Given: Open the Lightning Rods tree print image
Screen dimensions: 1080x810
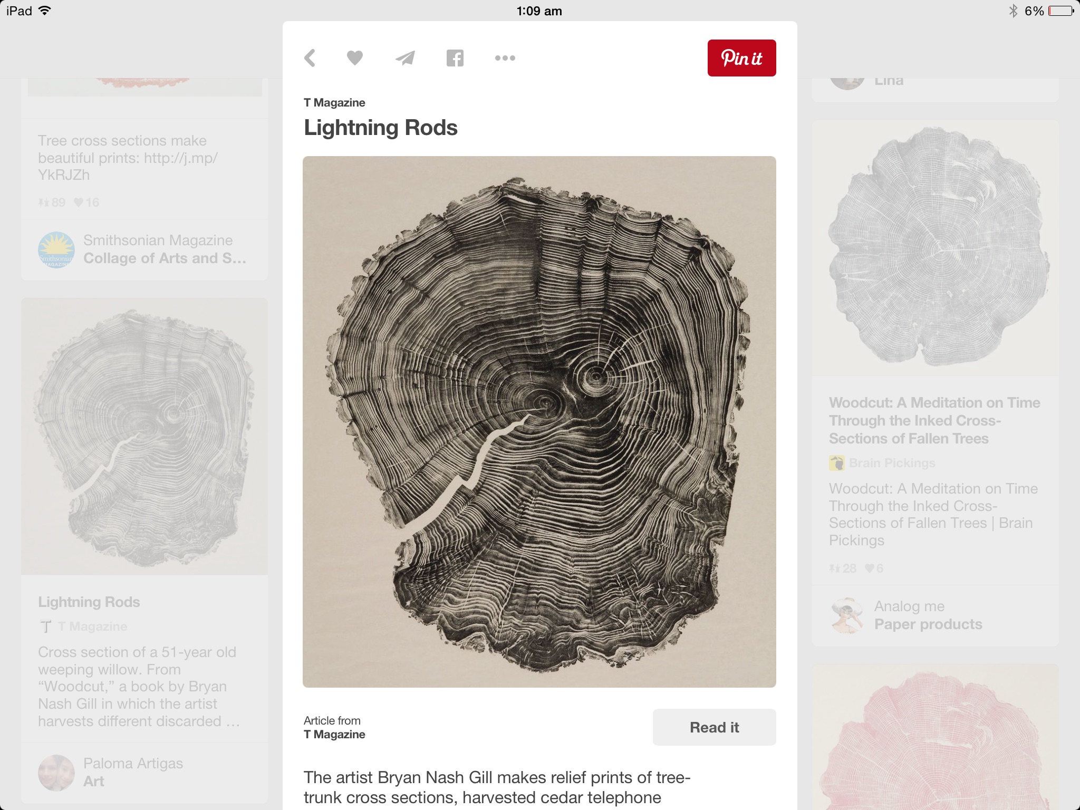Looking at the screenshot, I should tap(539, 422).
